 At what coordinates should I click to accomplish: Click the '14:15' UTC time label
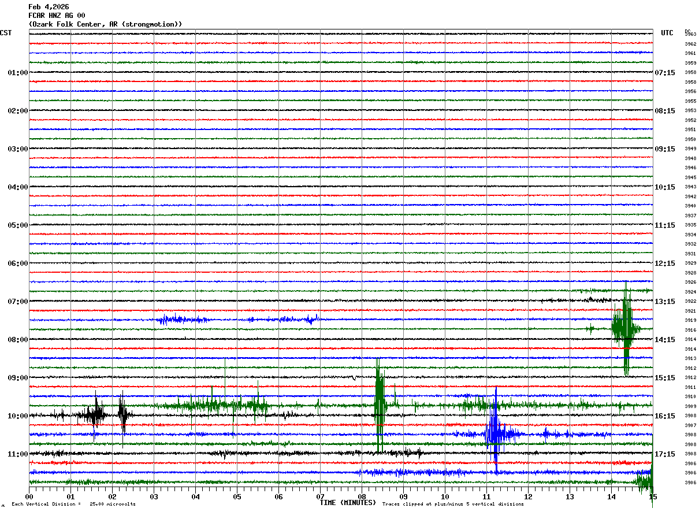point(665,340)
